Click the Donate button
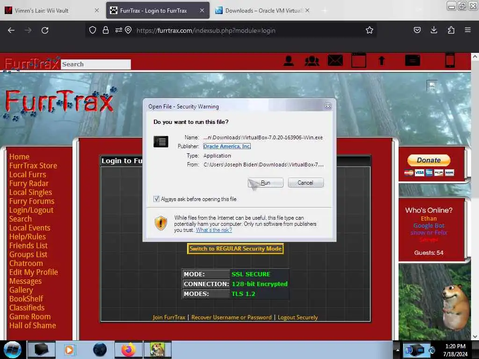479x359 pixels. point(428,160)
